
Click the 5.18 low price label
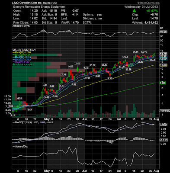click(x=55, y=96)
